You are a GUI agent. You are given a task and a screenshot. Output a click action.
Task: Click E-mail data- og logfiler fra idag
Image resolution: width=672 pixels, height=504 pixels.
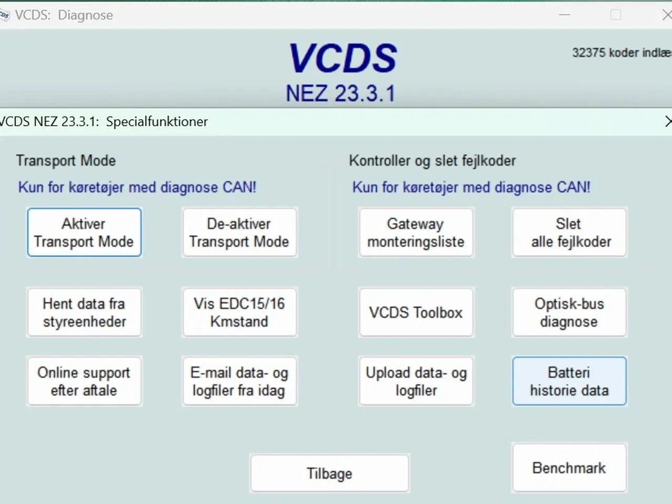tap(239, 381)
